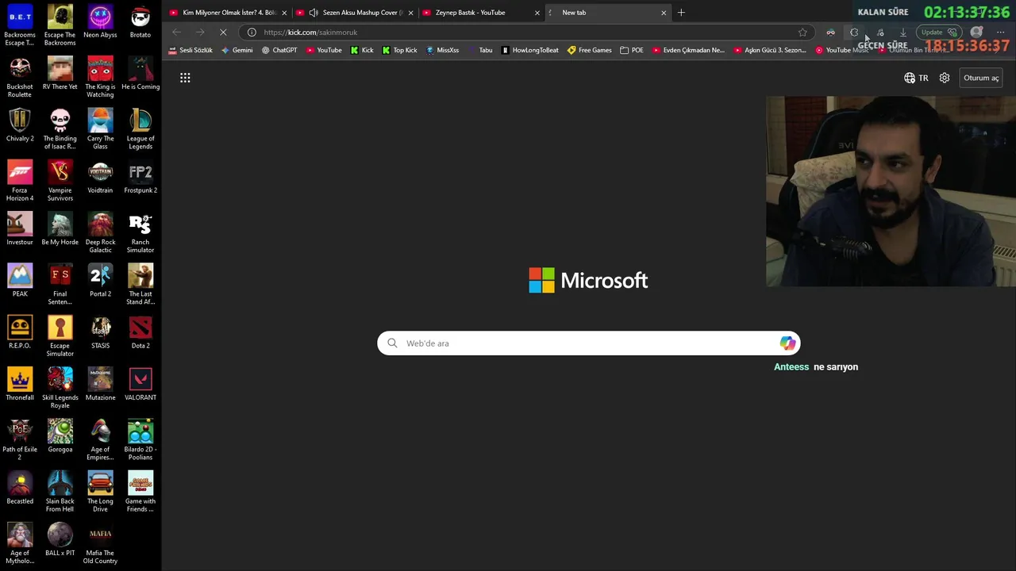Launch Carry The Glass shortcut
The width and height of the screenshot is (1016, 571).
pos(100,128)
